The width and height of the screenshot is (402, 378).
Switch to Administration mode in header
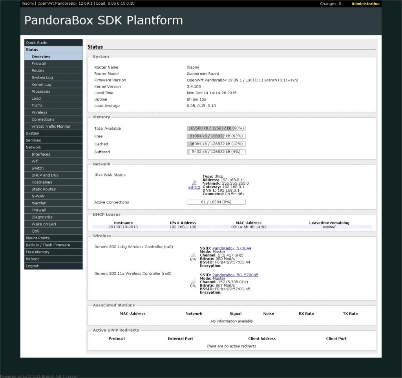pos(365,4)
